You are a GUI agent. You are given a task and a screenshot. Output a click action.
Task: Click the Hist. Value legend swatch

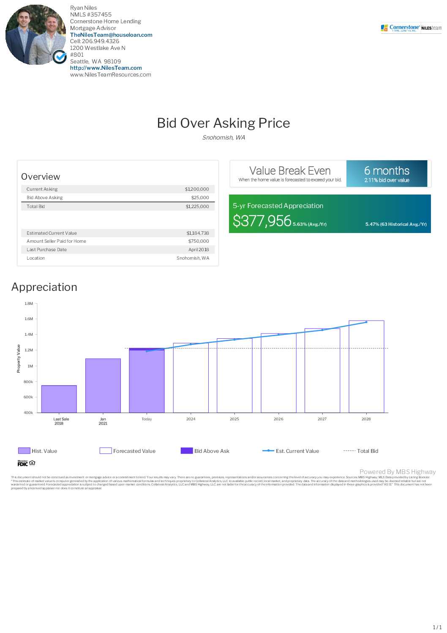click(24, 451)
